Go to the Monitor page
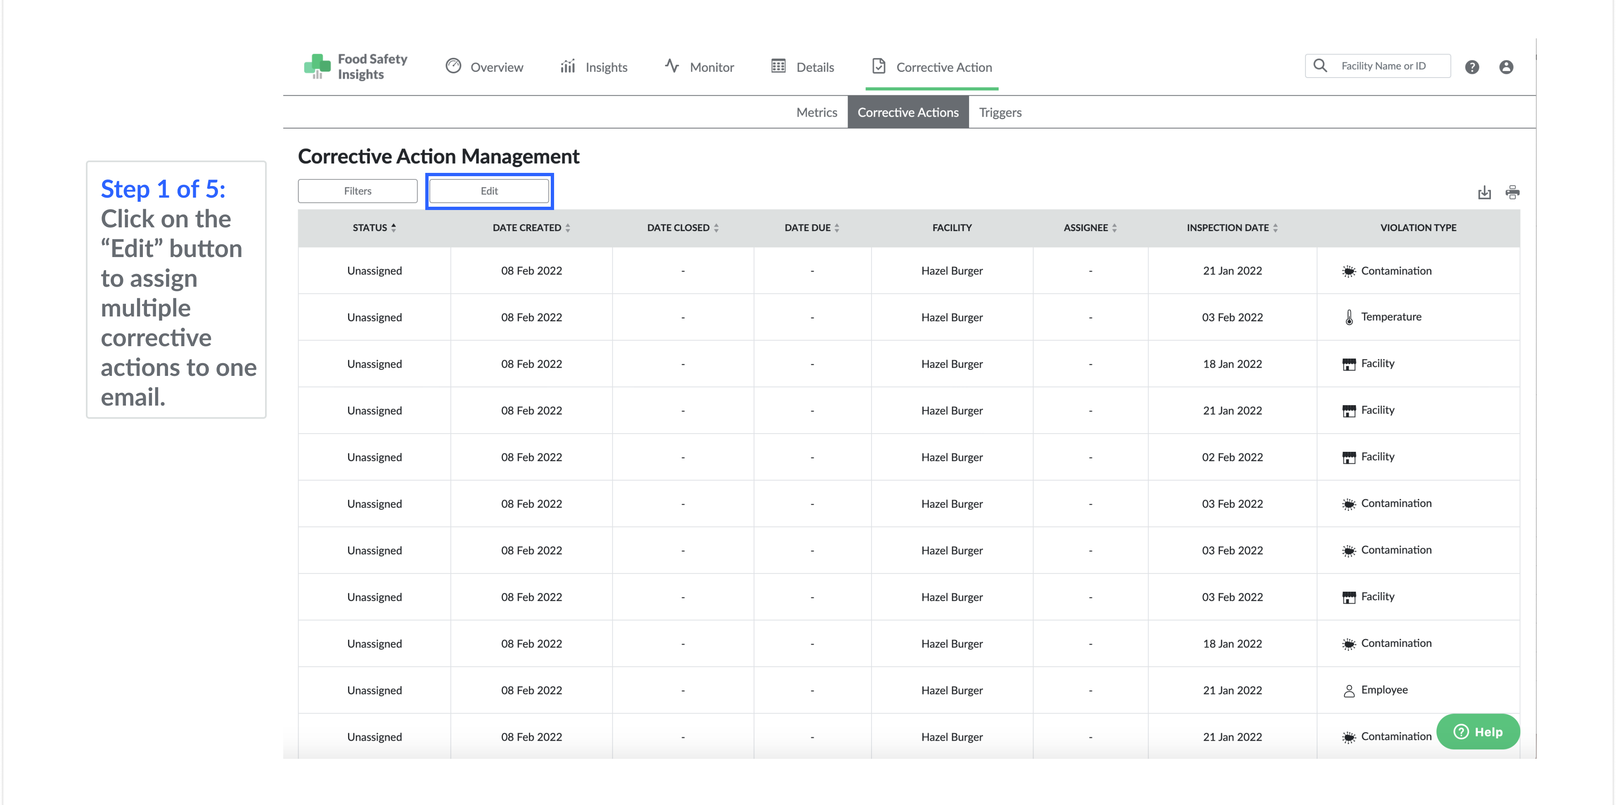Image resolution: width=1616 pixels, height=805 pixels. coord(699,67)
